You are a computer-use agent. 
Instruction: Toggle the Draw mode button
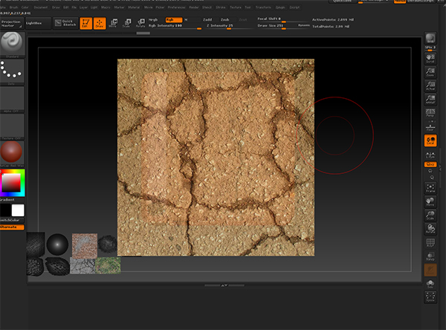pyautogui.click(x=99, y=22)
